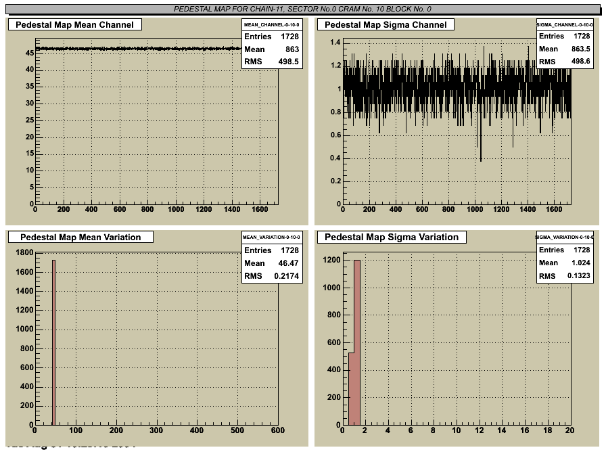This screenshot has height=452, width=606.
Task: Click Entries 1728 in Mean Channel stats
Action: point(272,37)
